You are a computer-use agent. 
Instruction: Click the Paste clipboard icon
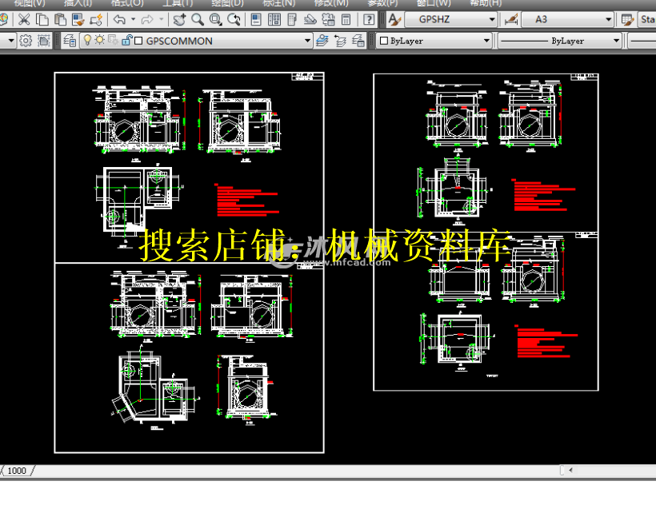tap(61, 19)
